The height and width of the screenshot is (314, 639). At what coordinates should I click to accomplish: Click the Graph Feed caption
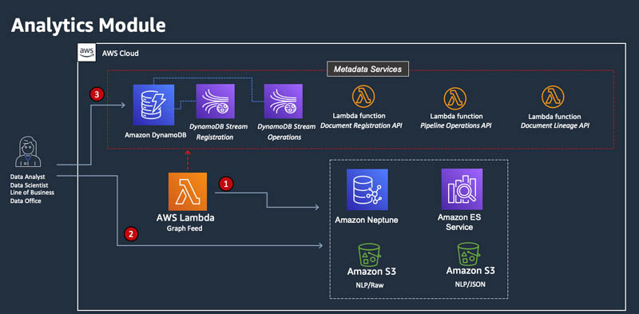point(185,229)
